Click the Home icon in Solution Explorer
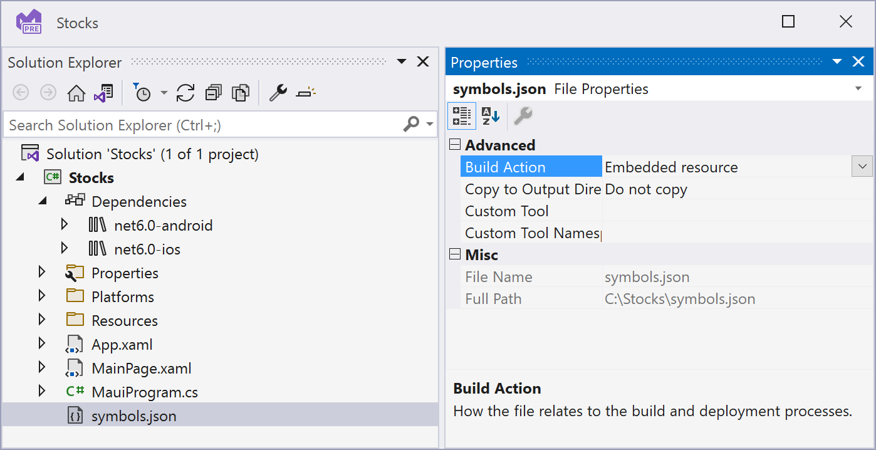 (76, 93)
